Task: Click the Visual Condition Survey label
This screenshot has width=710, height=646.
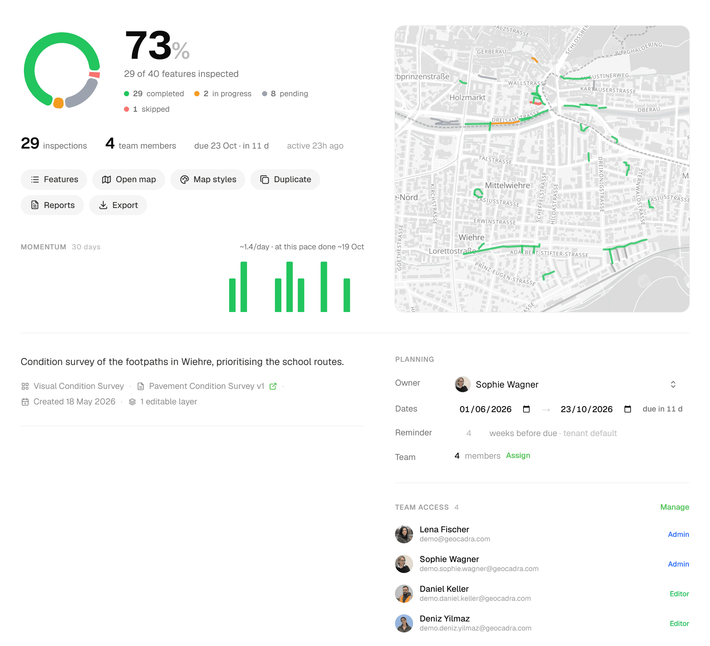Action: [78, 386]
